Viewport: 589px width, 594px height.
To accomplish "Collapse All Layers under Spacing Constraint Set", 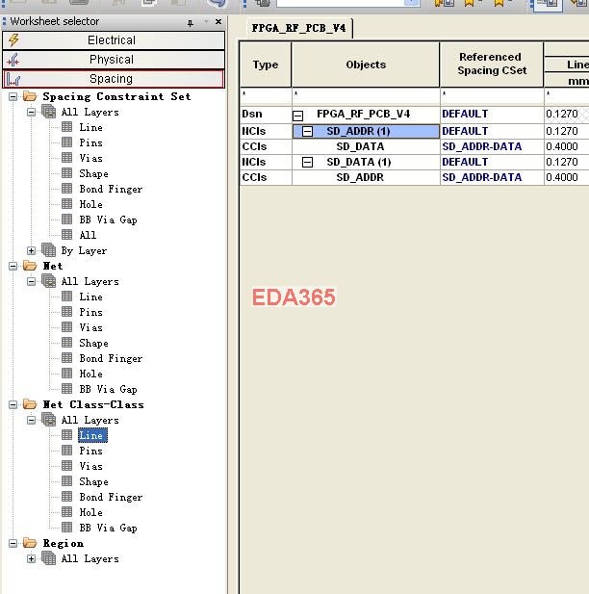I will pos(32,112).
